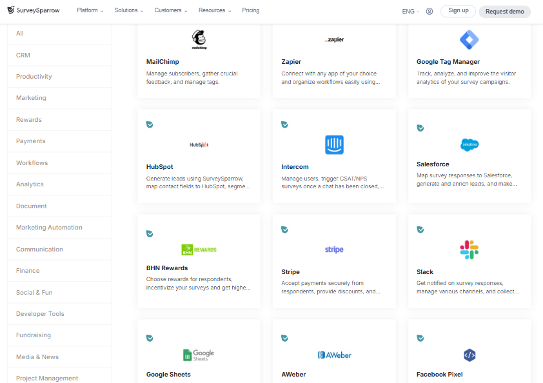This screenshot has width=543, height=383.
Task: Open the Google Tag Manager title
Action: pos(448,62)
